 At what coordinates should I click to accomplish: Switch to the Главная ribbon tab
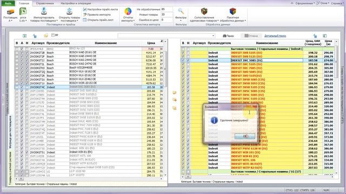tap(24, 3)
